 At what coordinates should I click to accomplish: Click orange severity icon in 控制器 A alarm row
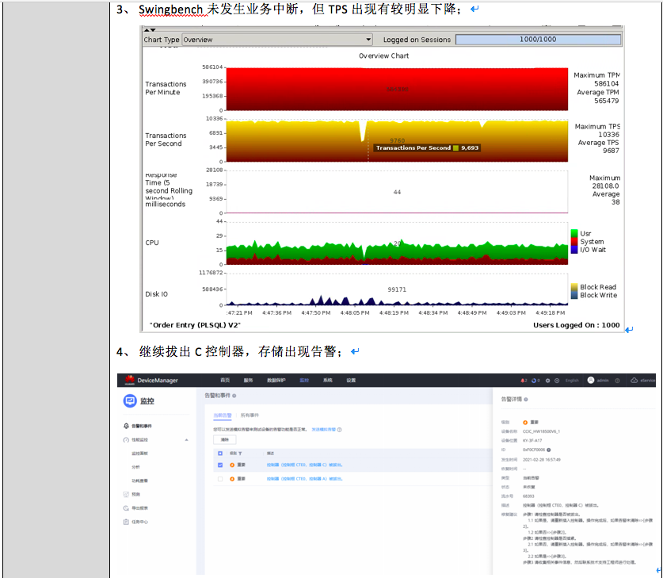(x=232, y=479)
